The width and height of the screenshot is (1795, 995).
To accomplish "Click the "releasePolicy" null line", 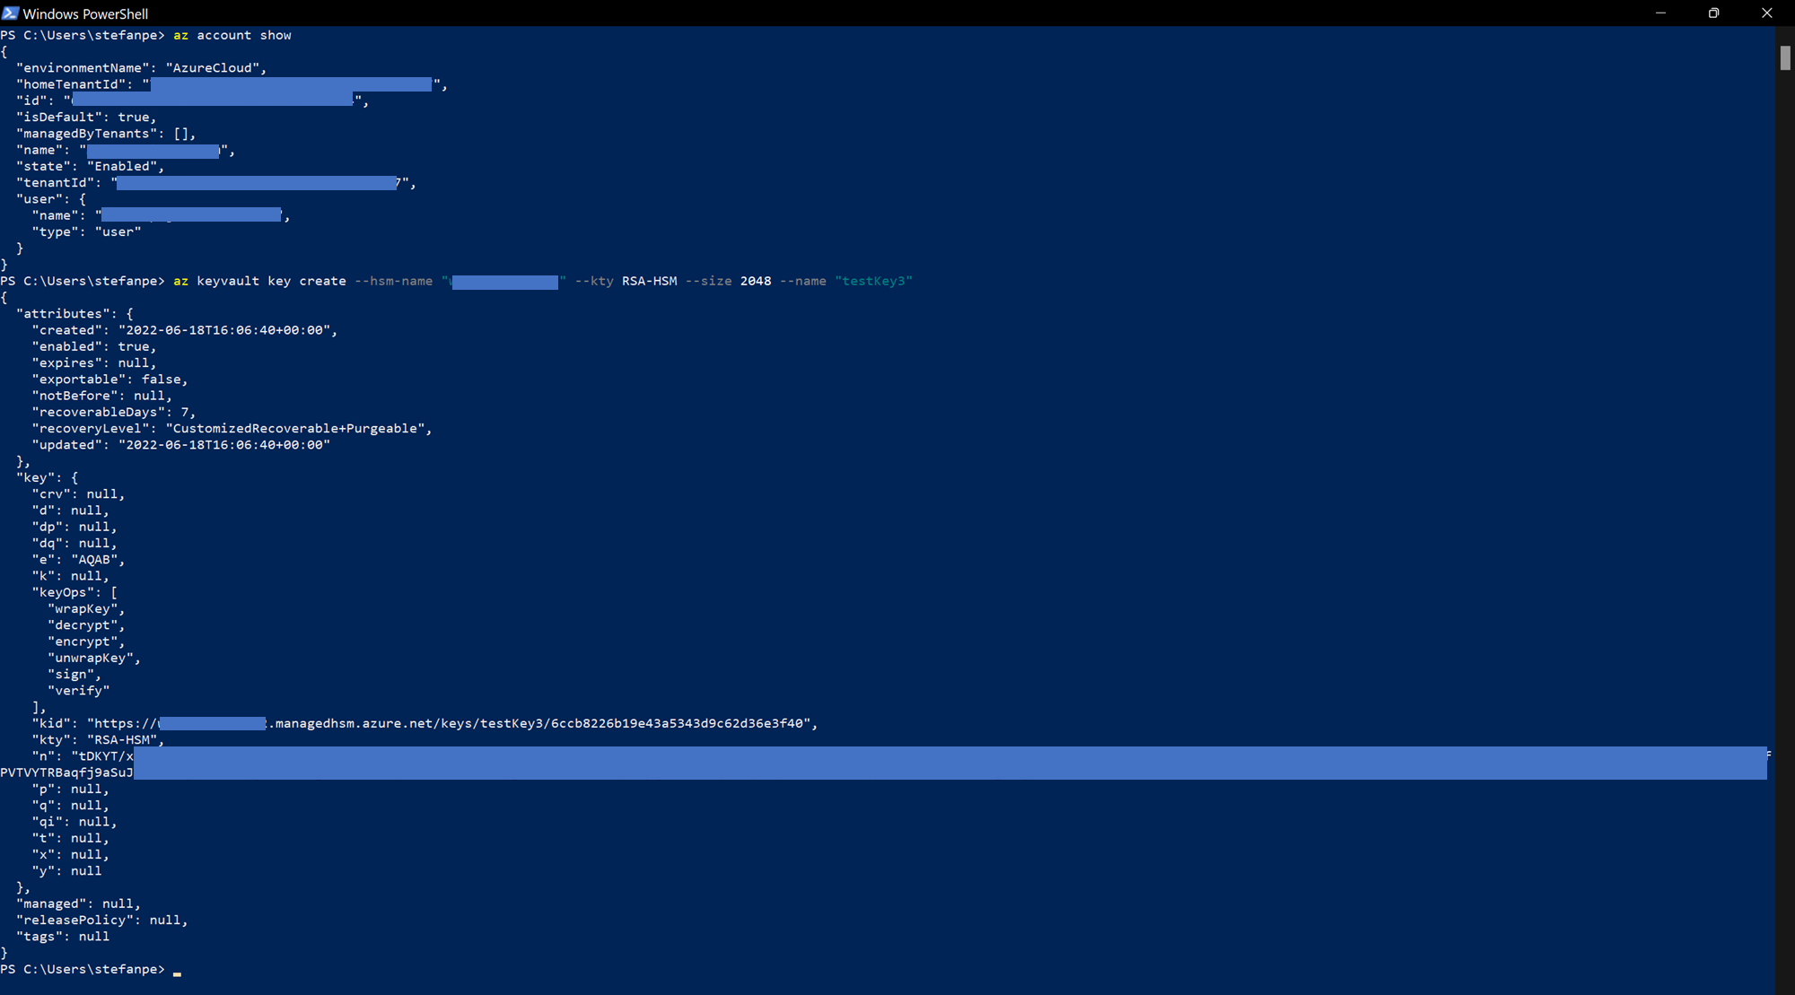I will 101,921.
